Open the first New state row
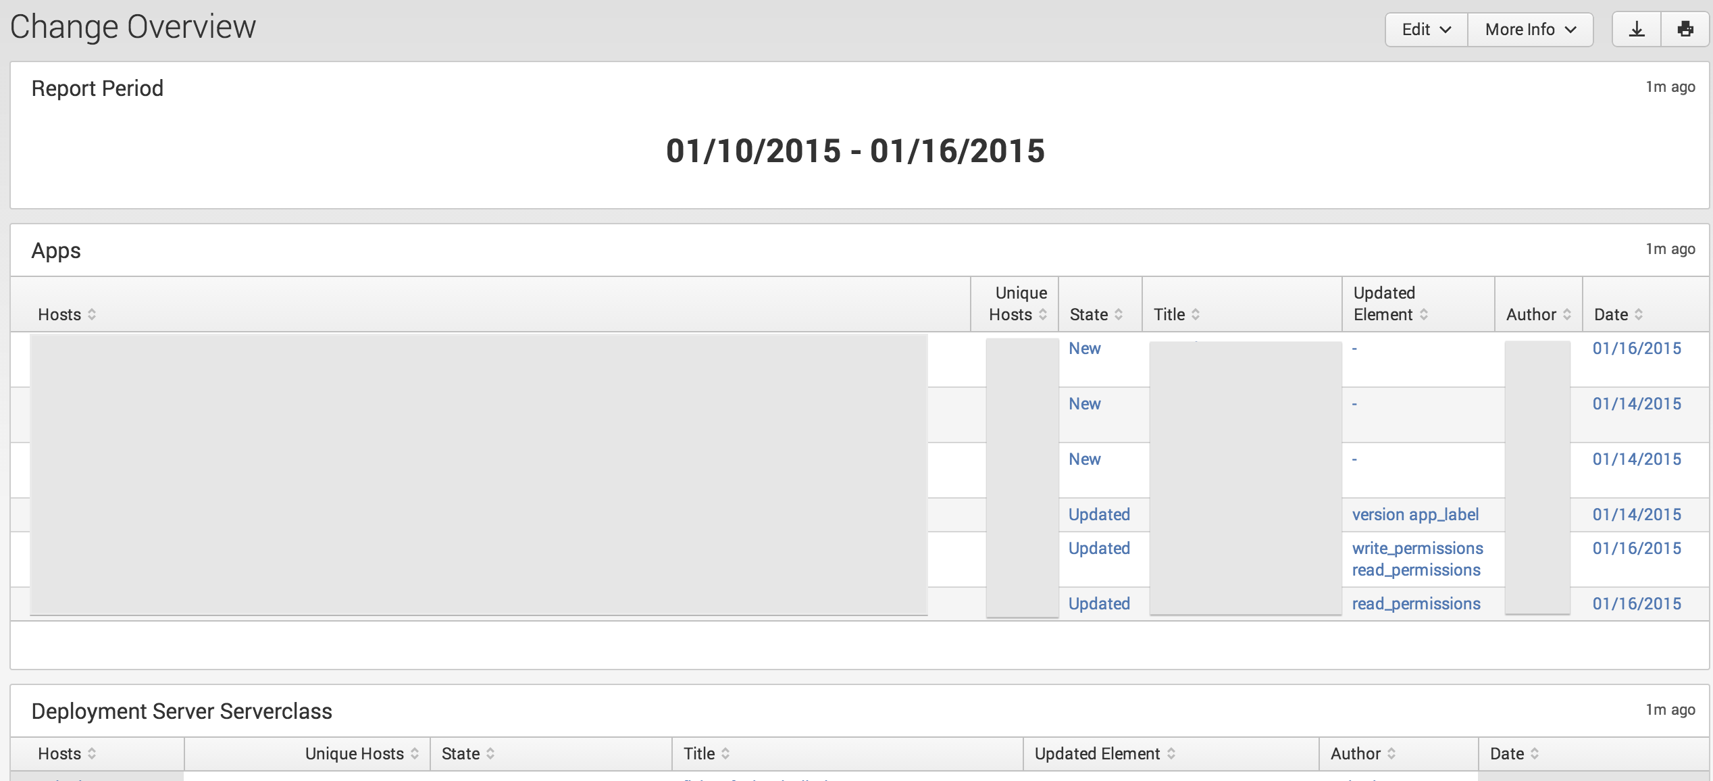 pos(1084,348)
